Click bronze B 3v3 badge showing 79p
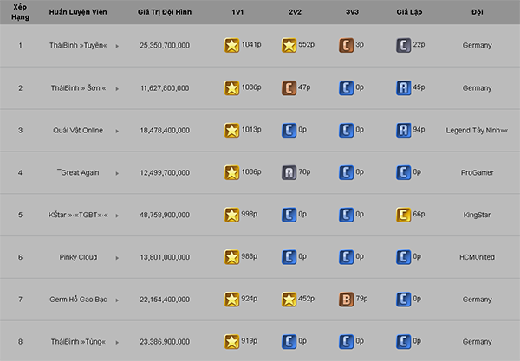The height and width of the screenshot is (361, 520). point(346,300)
